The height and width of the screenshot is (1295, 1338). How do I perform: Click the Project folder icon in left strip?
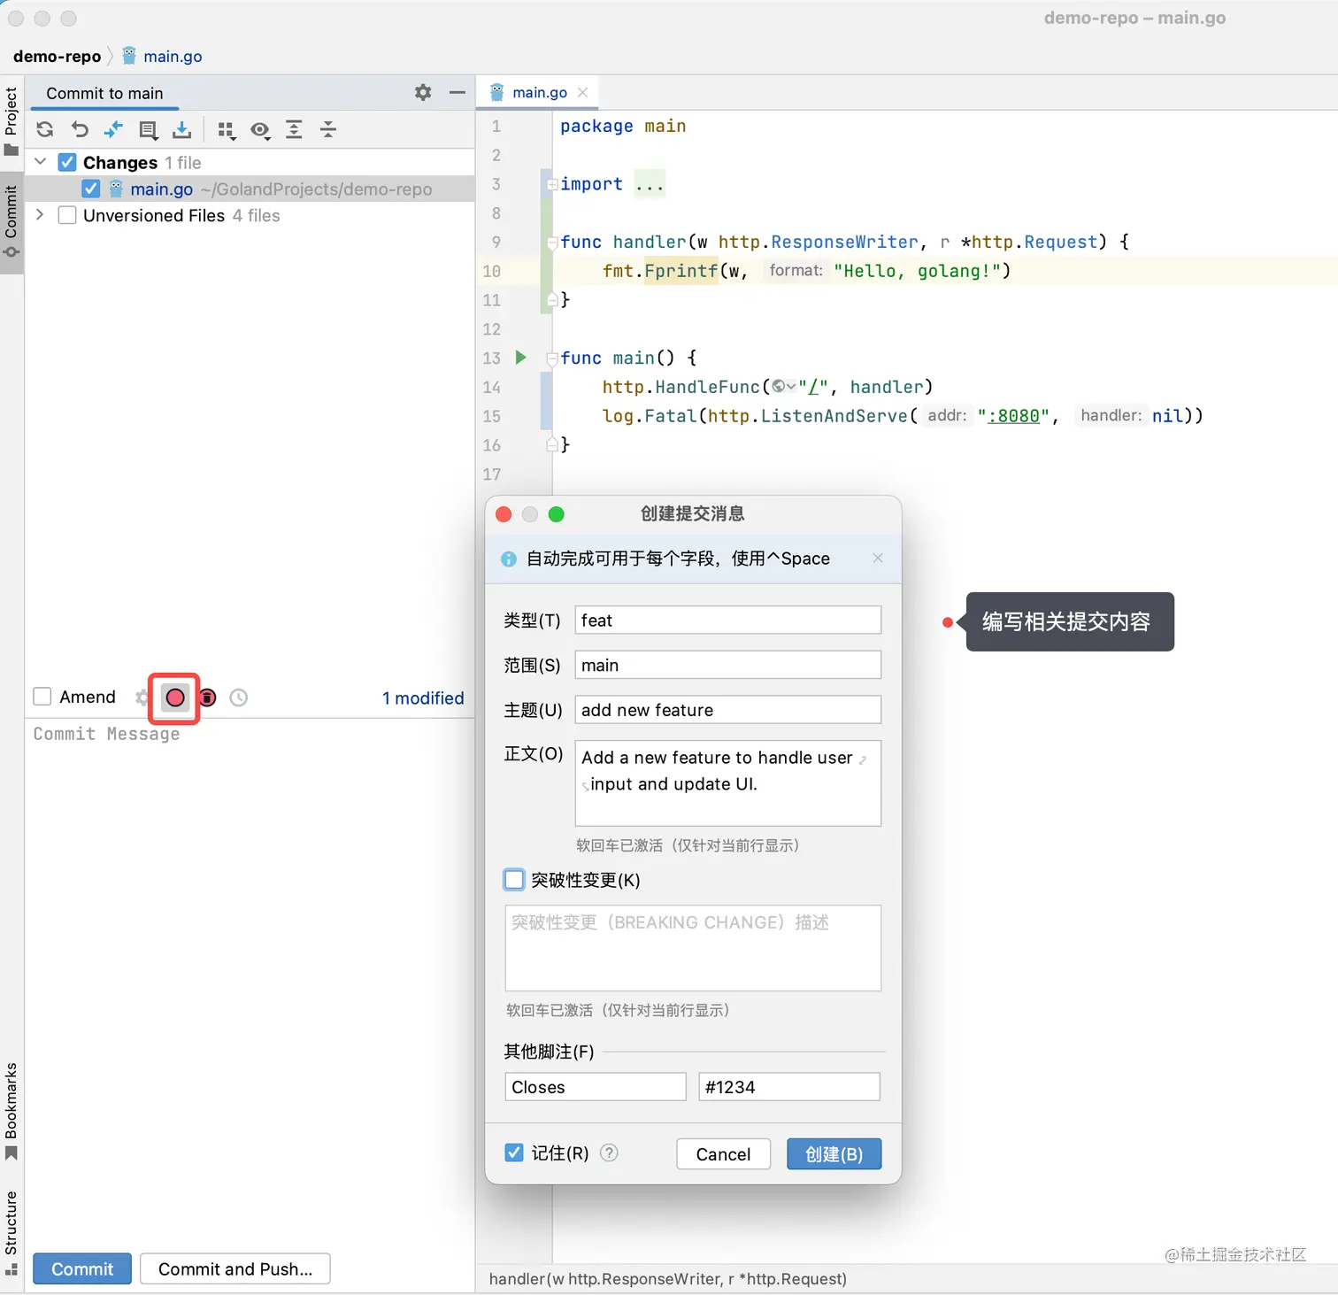12,150
